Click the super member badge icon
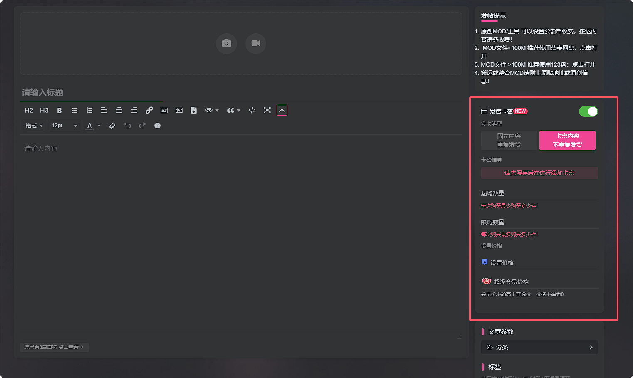This screenshot has height=378, width=633. [486, 281]
